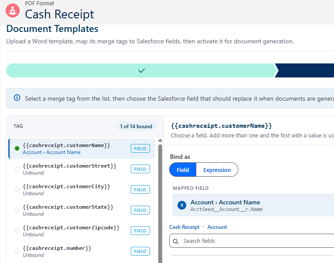The image size is (334, 263).
Task: Click the FIELD badge for number tag
Action: 140,251
